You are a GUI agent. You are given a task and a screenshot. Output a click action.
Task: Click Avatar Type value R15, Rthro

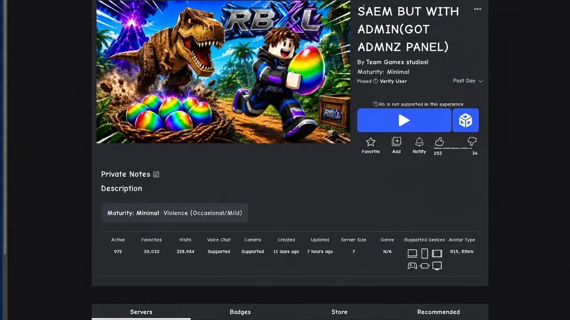[462, 252]
